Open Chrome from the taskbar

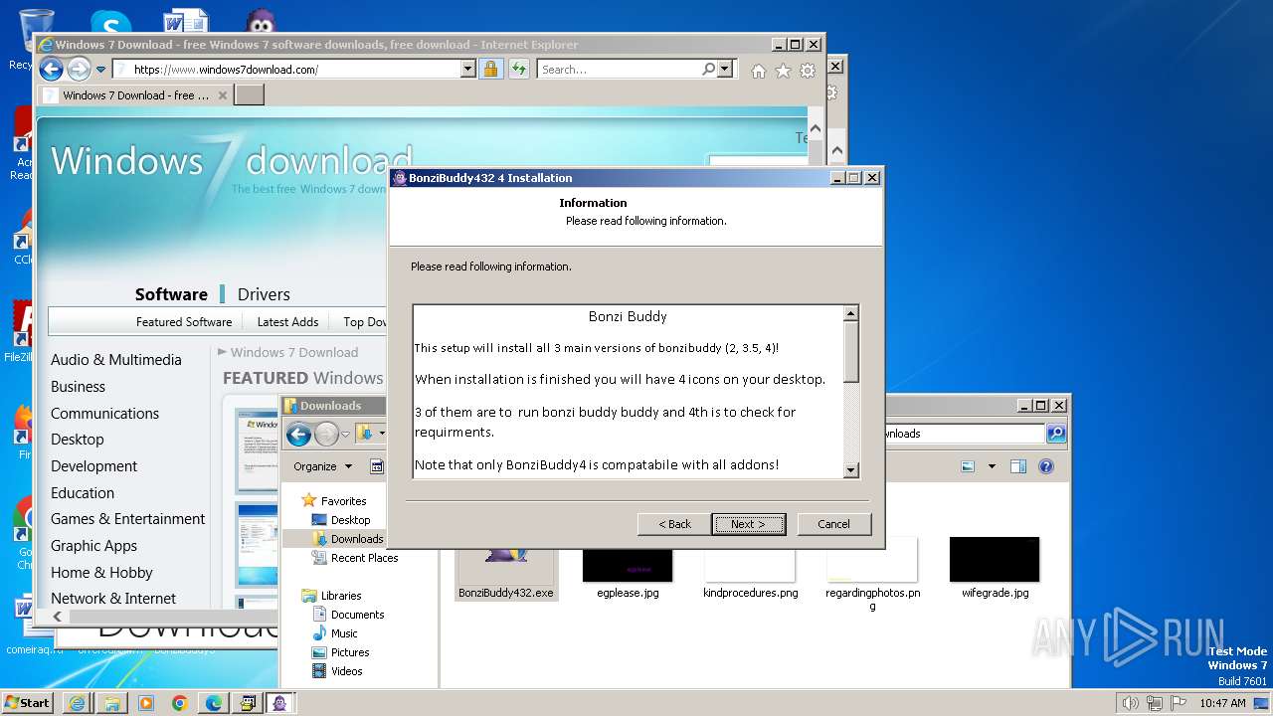point(179,703)
